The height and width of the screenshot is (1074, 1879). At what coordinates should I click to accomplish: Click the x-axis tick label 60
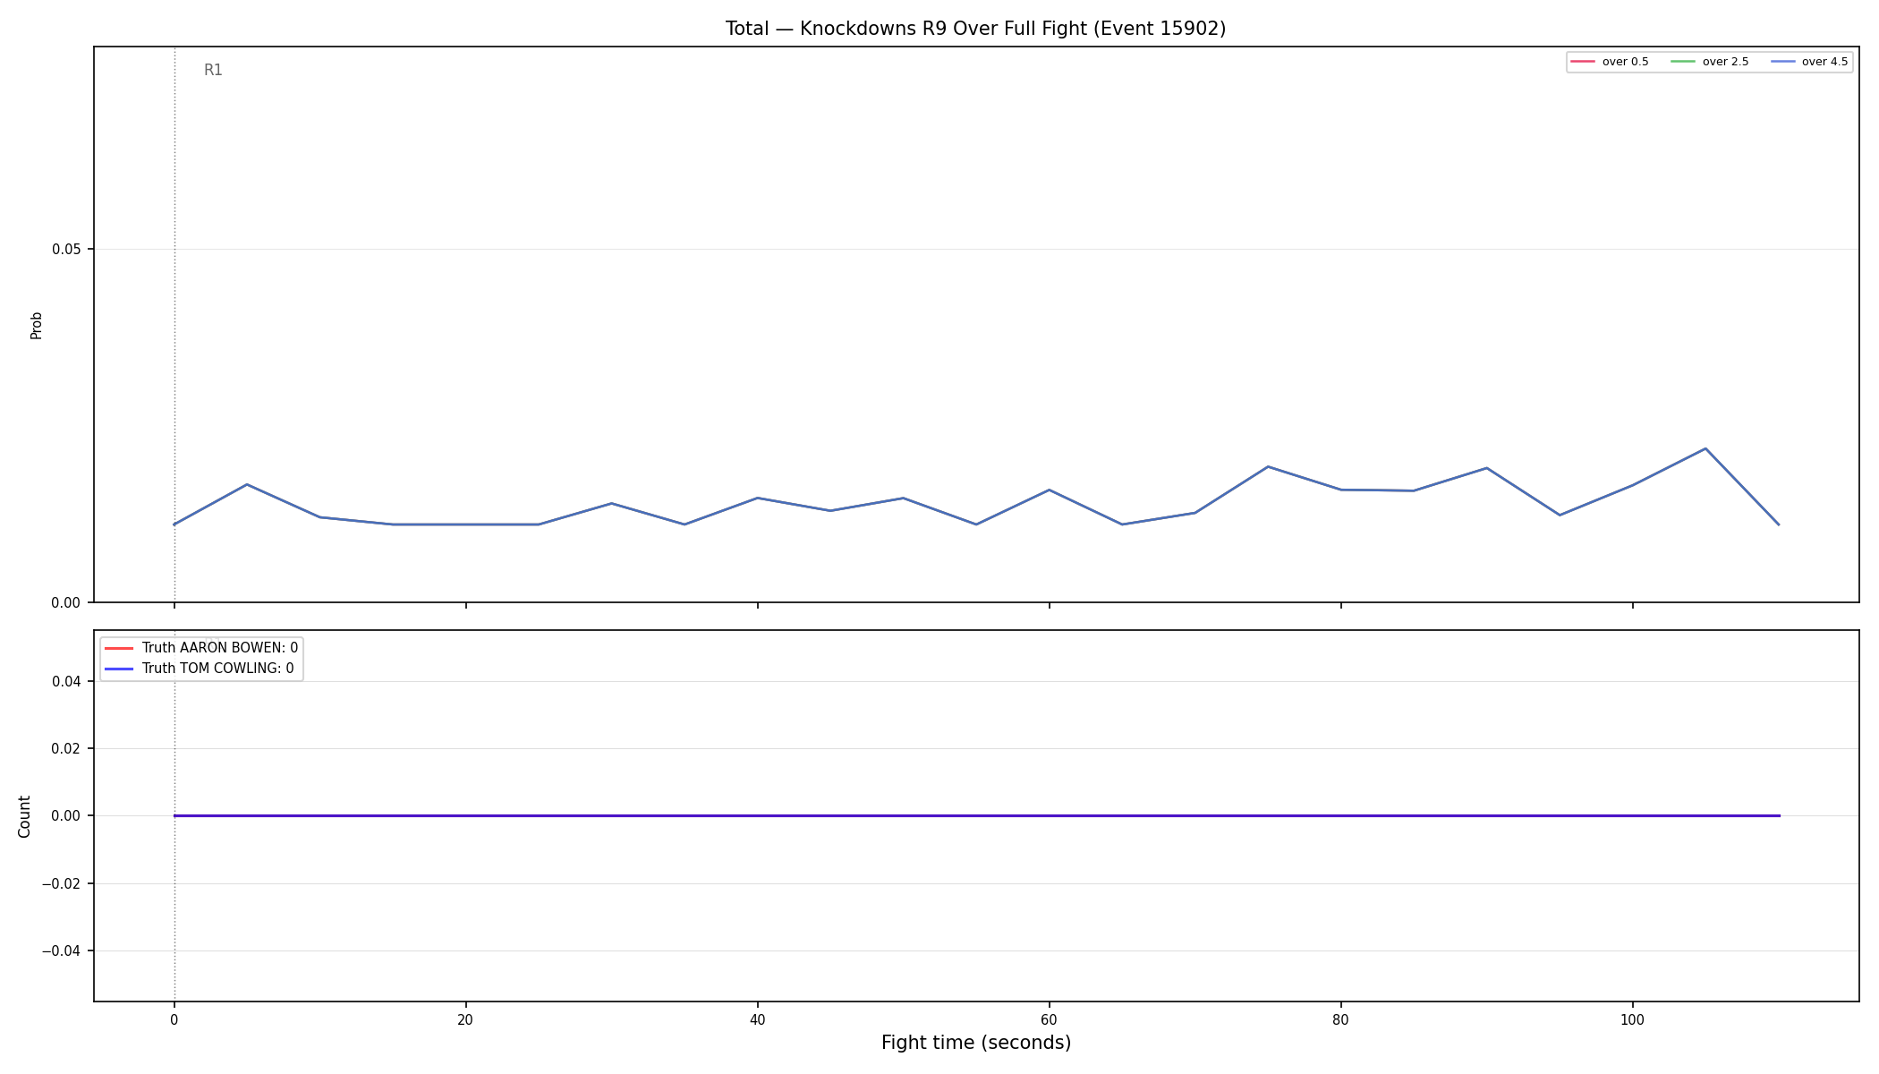coord(1049,1019)
